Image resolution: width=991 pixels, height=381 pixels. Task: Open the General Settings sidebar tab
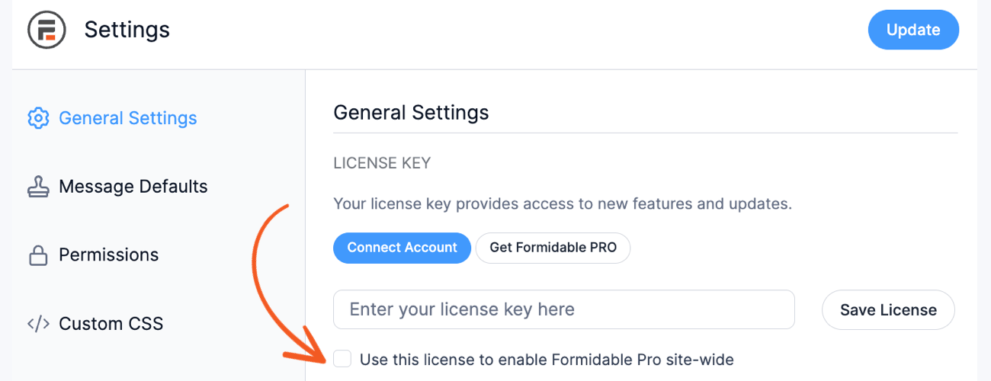point(113,118)
